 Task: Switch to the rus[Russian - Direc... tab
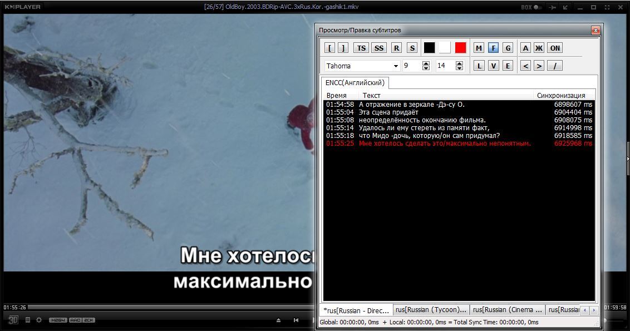click(x=356, y=310)
